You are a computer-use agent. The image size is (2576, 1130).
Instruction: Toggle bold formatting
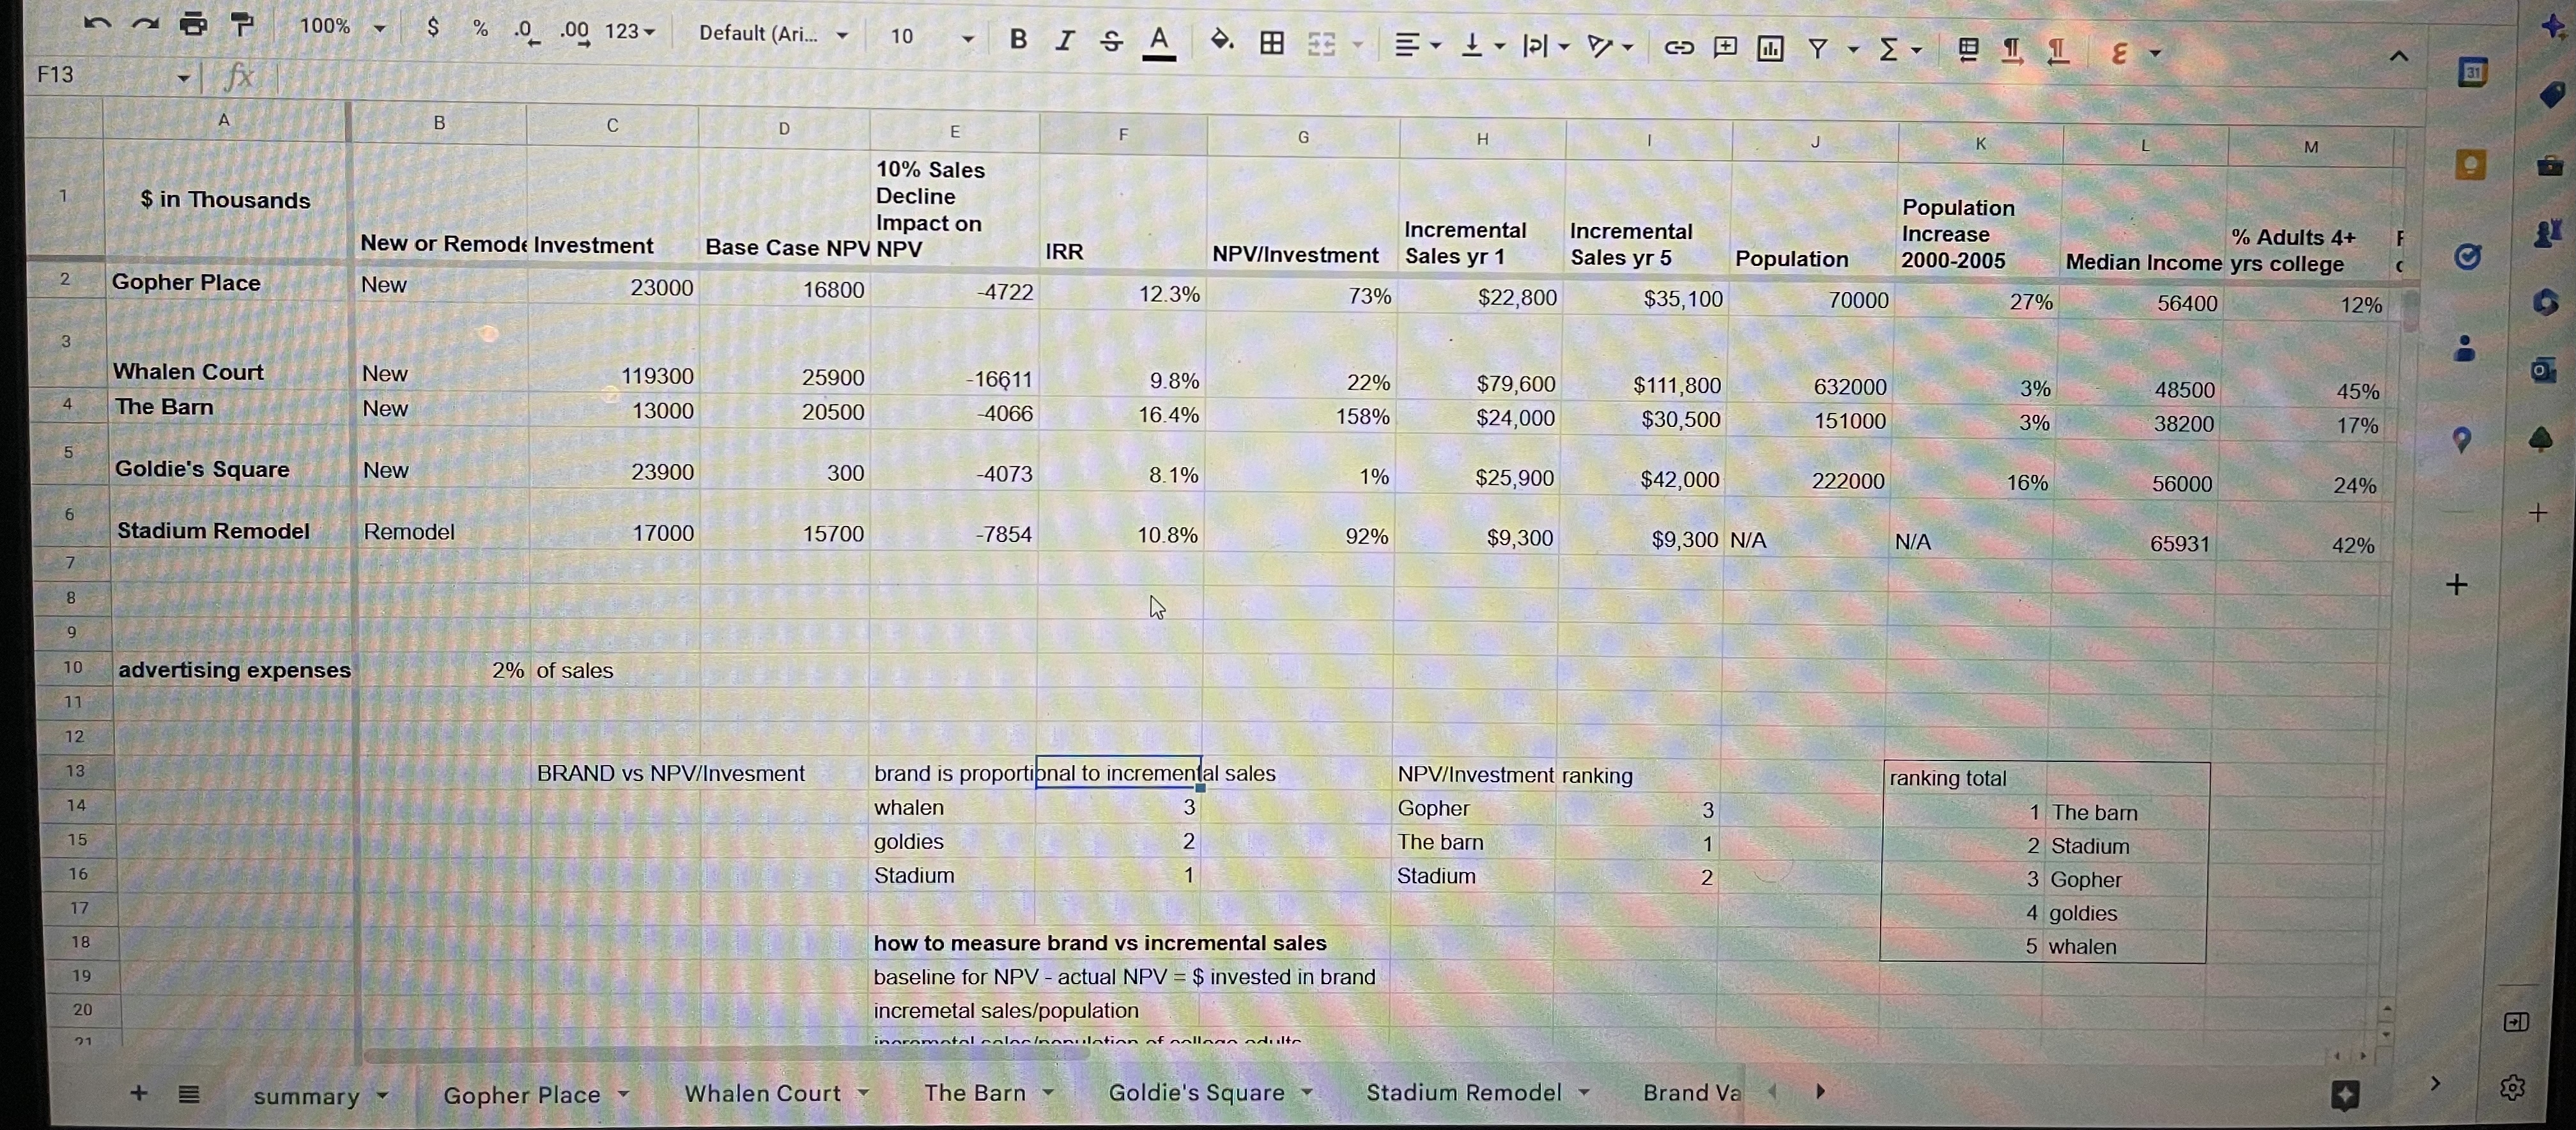[1018, 39]
